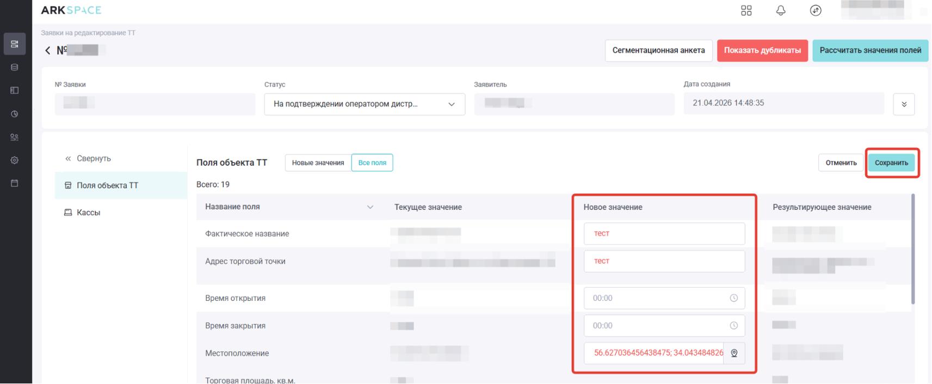
Task: Open the apps grid icon in header
Action: (x=746, y=10)
